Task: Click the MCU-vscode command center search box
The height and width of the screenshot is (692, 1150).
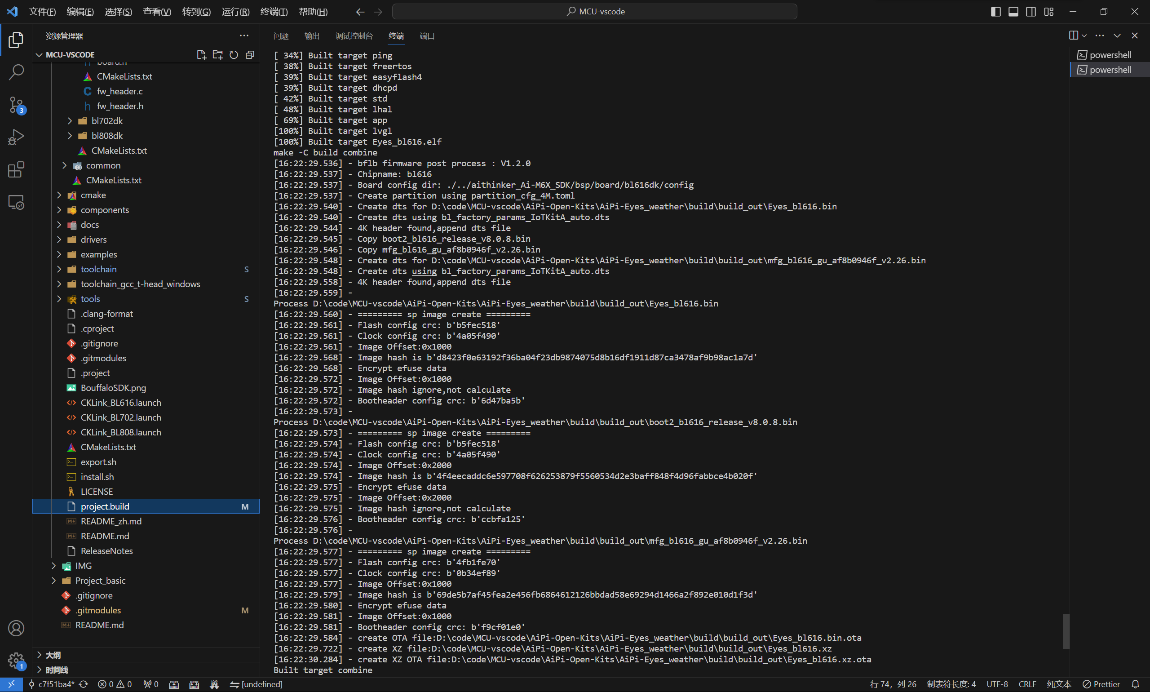Action: coord(594,12)
